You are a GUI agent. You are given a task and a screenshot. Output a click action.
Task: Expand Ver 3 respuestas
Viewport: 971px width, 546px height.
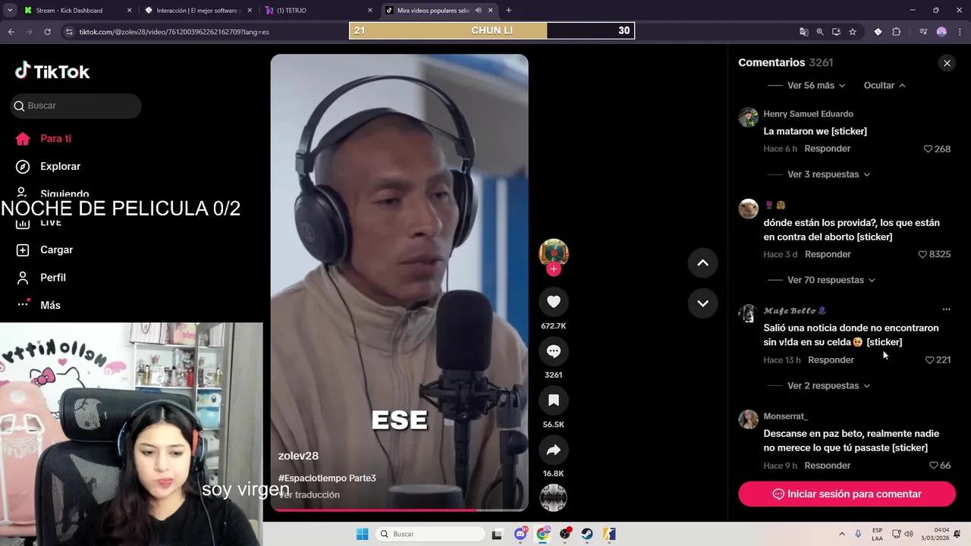click(828, 174)
